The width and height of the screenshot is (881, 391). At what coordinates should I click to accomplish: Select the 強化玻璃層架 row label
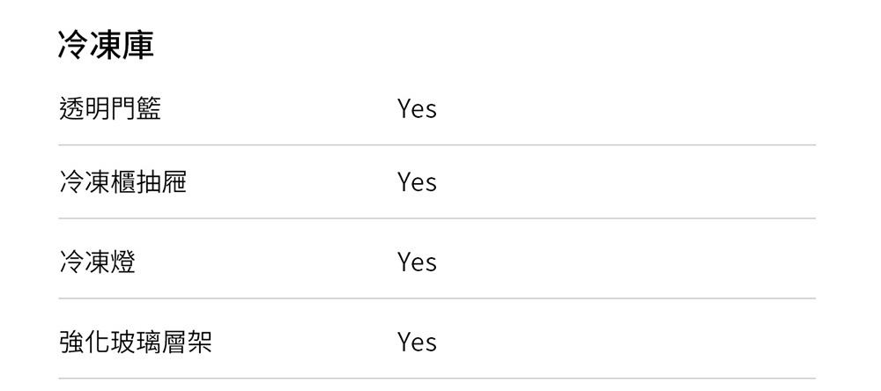click(136, 341)
